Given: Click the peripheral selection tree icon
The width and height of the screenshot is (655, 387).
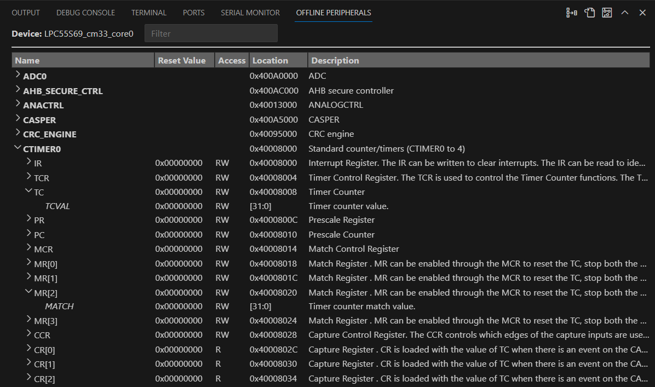Looking at the screenshot, I should 572,12.
